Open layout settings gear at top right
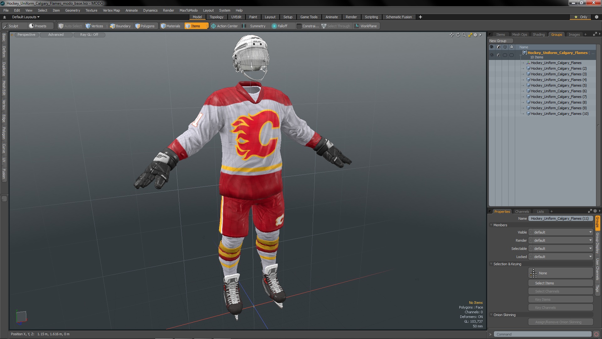Viewport: 602px width, 339px height. (596, 17)
